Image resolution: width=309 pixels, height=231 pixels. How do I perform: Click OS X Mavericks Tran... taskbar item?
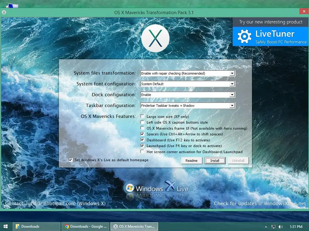click(x=134, y=226)
